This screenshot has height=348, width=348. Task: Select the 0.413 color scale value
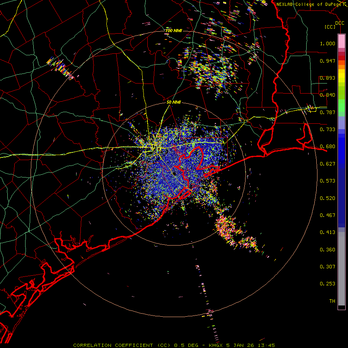pos(328,232)
